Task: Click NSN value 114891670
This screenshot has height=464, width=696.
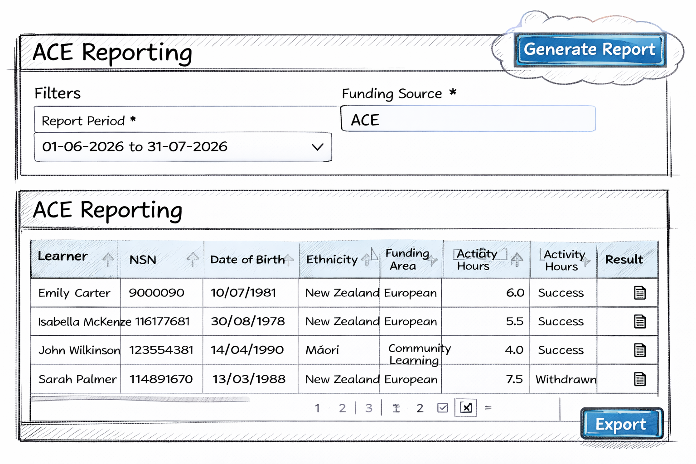Action: coord(161,379)
